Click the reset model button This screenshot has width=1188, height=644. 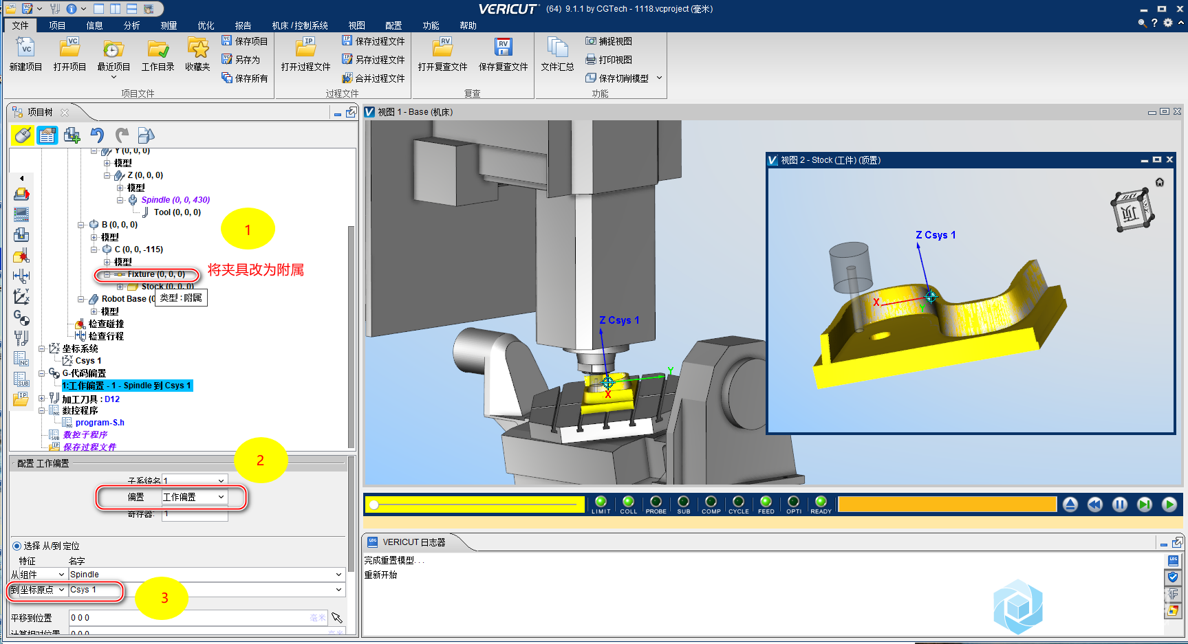coord(1070,504)
